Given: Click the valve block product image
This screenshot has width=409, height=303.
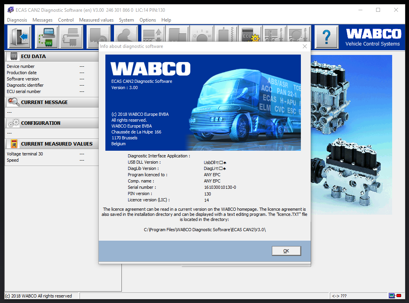Looking at the screenshot, I should click(351, 135).
